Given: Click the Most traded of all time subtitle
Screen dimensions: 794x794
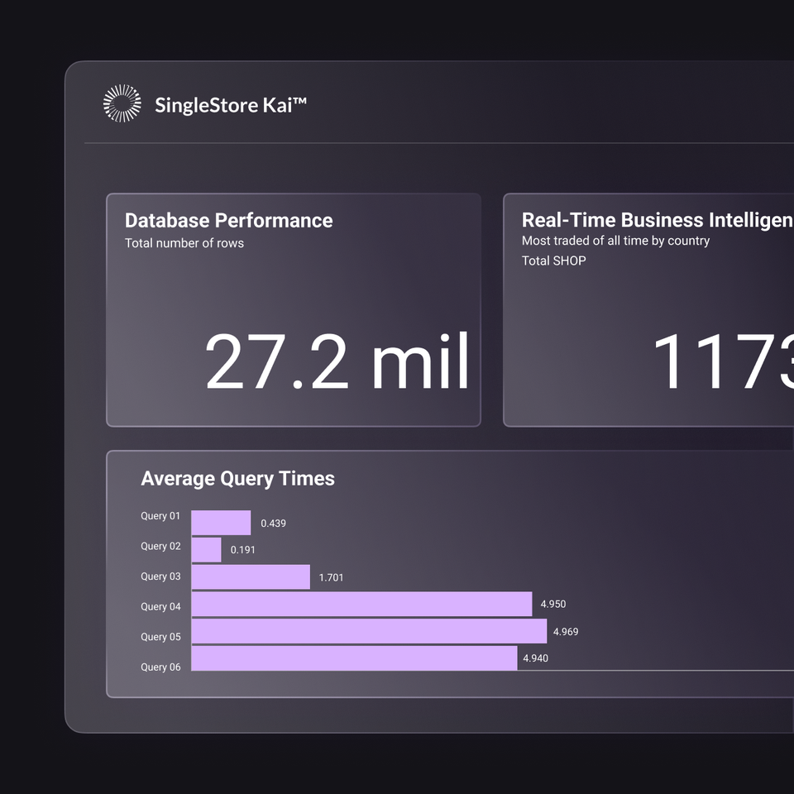Looking at the screenshot, I should 615,241.
